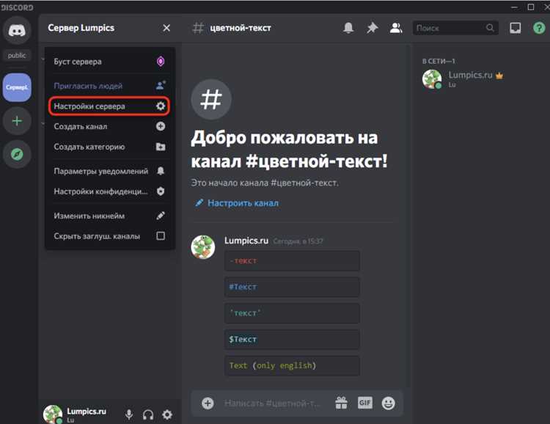Open notification settings bell in header
This screenshot has width=550, height=424.
pyautogui.click(x=348, y=28)
